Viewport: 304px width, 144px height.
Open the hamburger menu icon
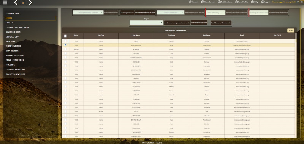click(x=5, y=3)
